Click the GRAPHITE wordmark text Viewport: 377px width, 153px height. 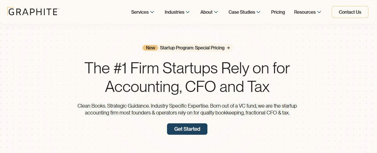coord(34,12)
